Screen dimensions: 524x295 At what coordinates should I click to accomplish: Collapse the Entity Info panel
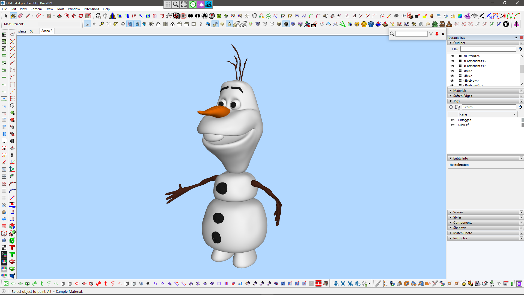(451, 158)
